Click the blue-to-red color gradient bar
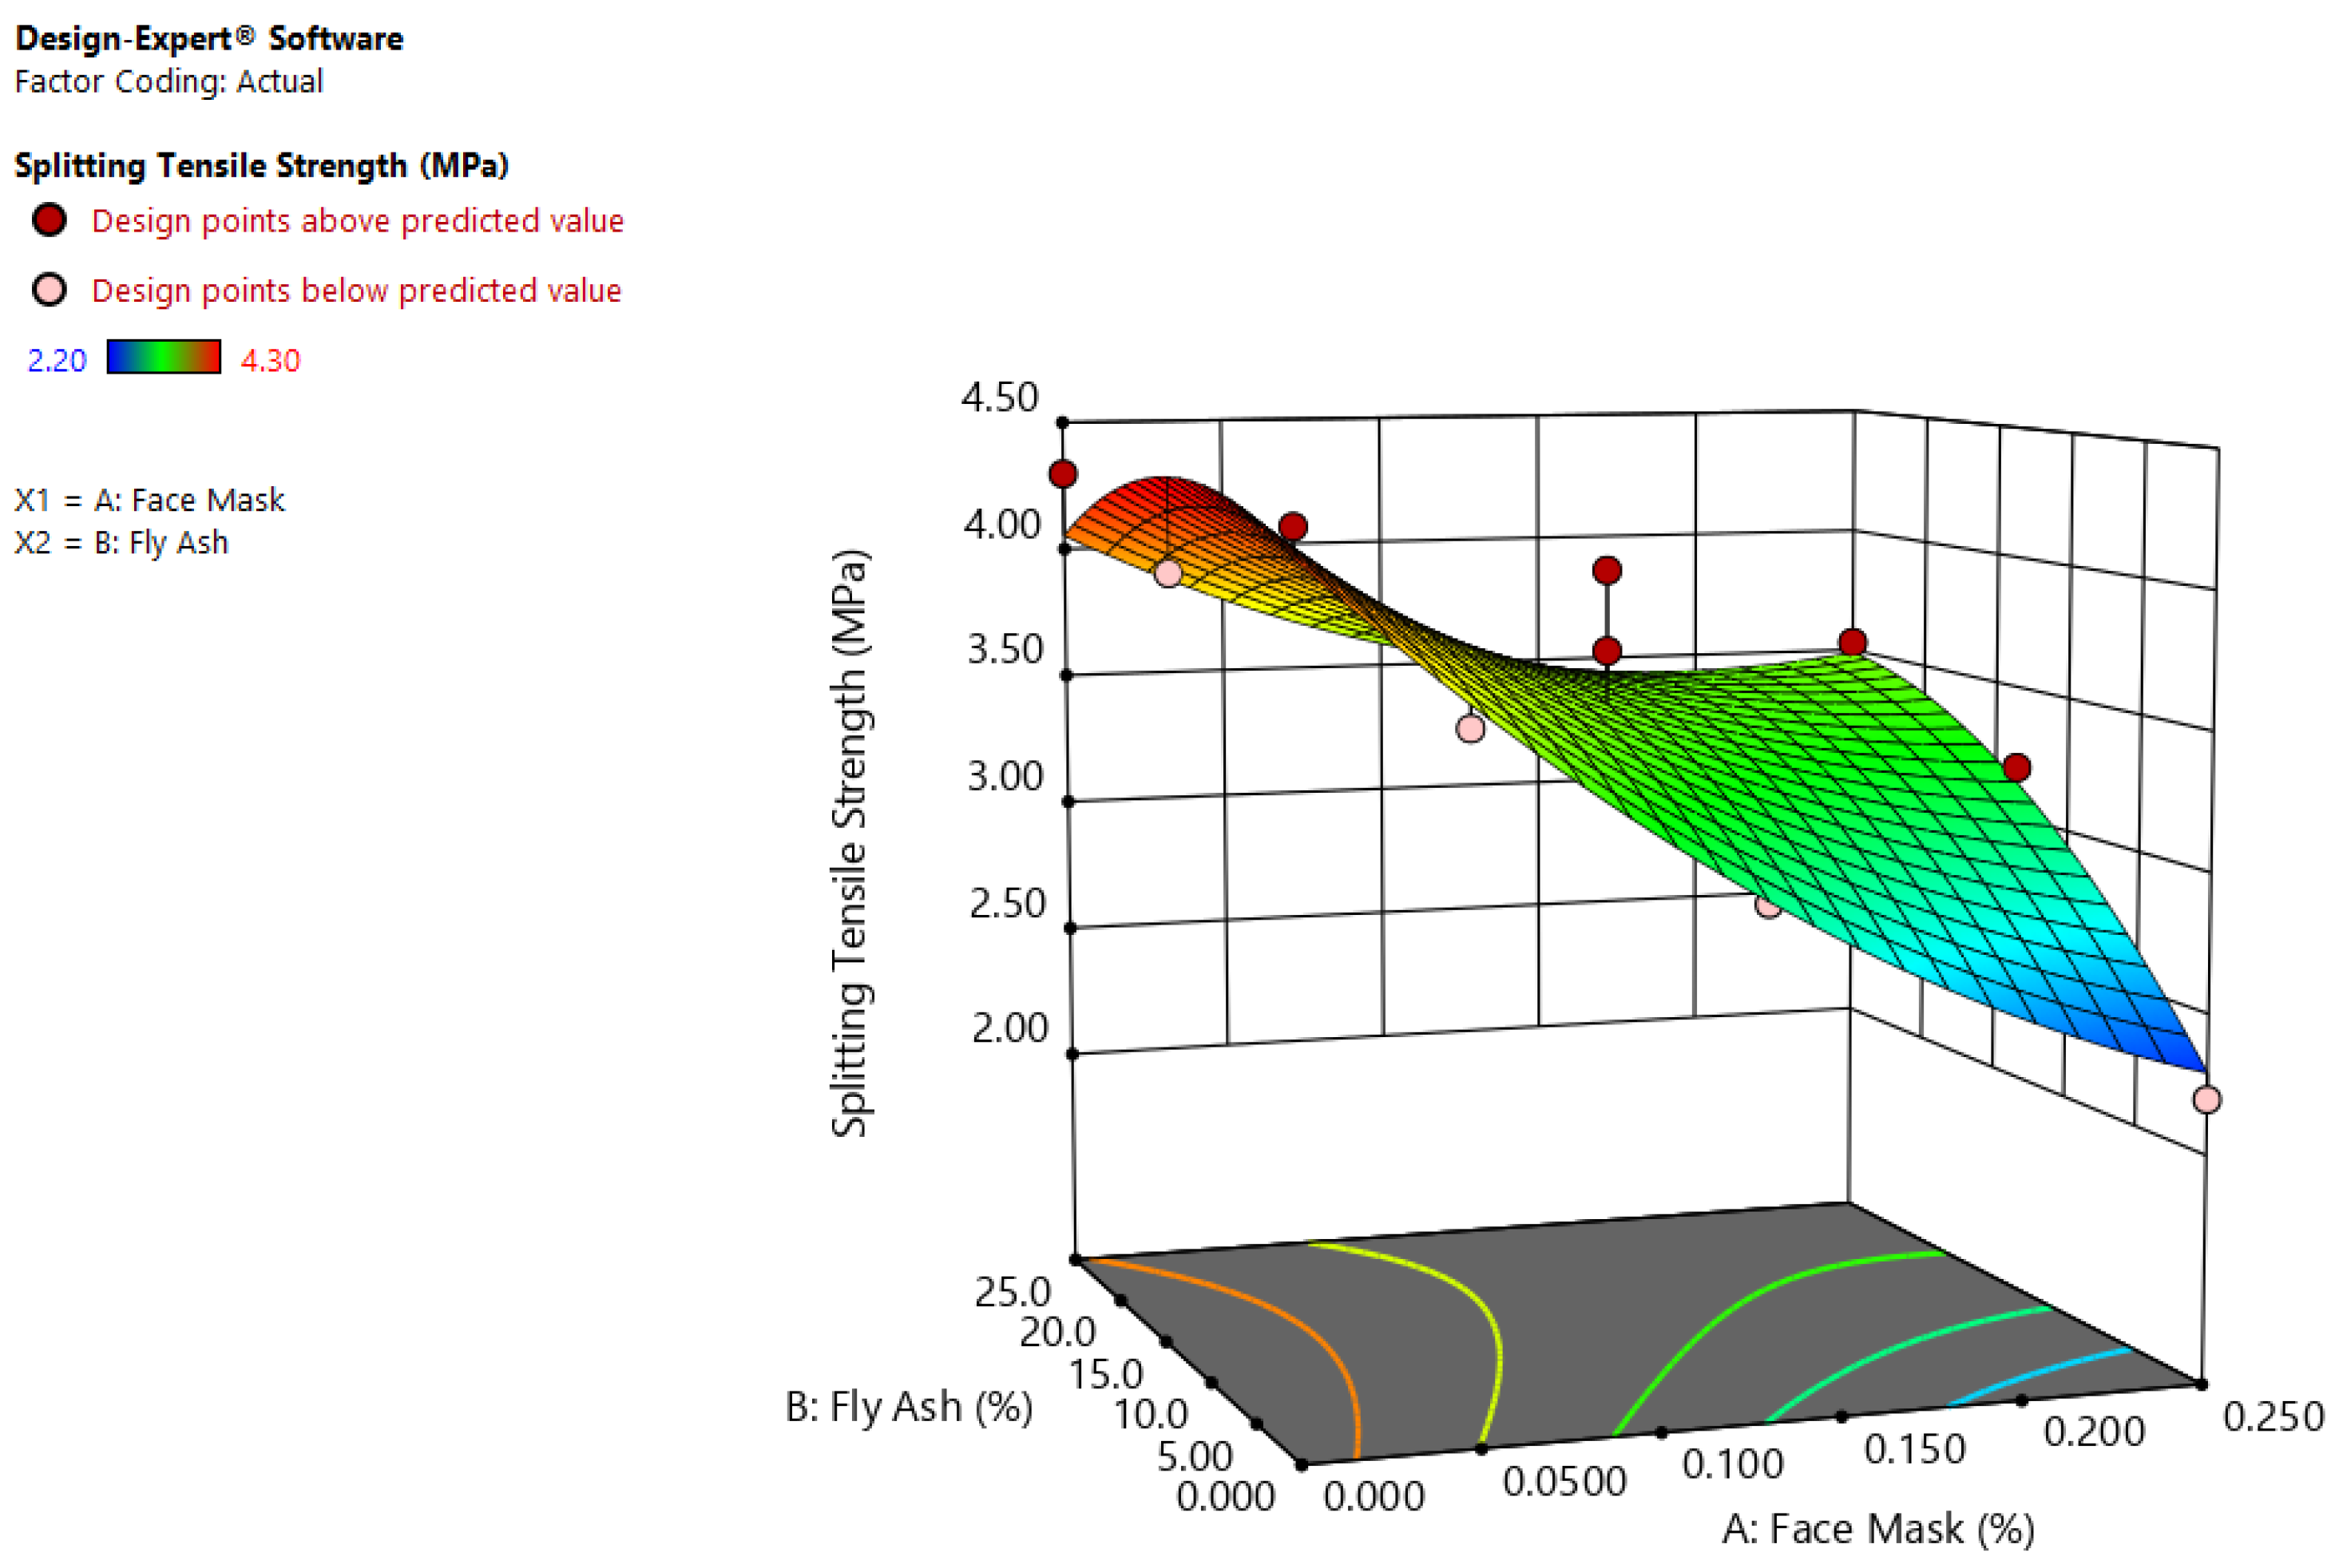The image size is (2335, 1568). tap(164, 358)
